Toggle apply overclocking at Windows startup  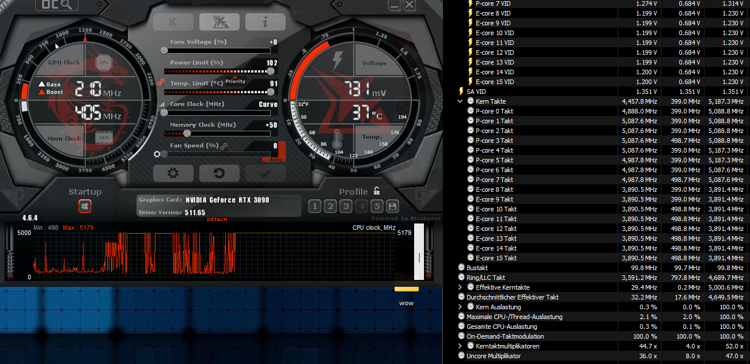85,206
